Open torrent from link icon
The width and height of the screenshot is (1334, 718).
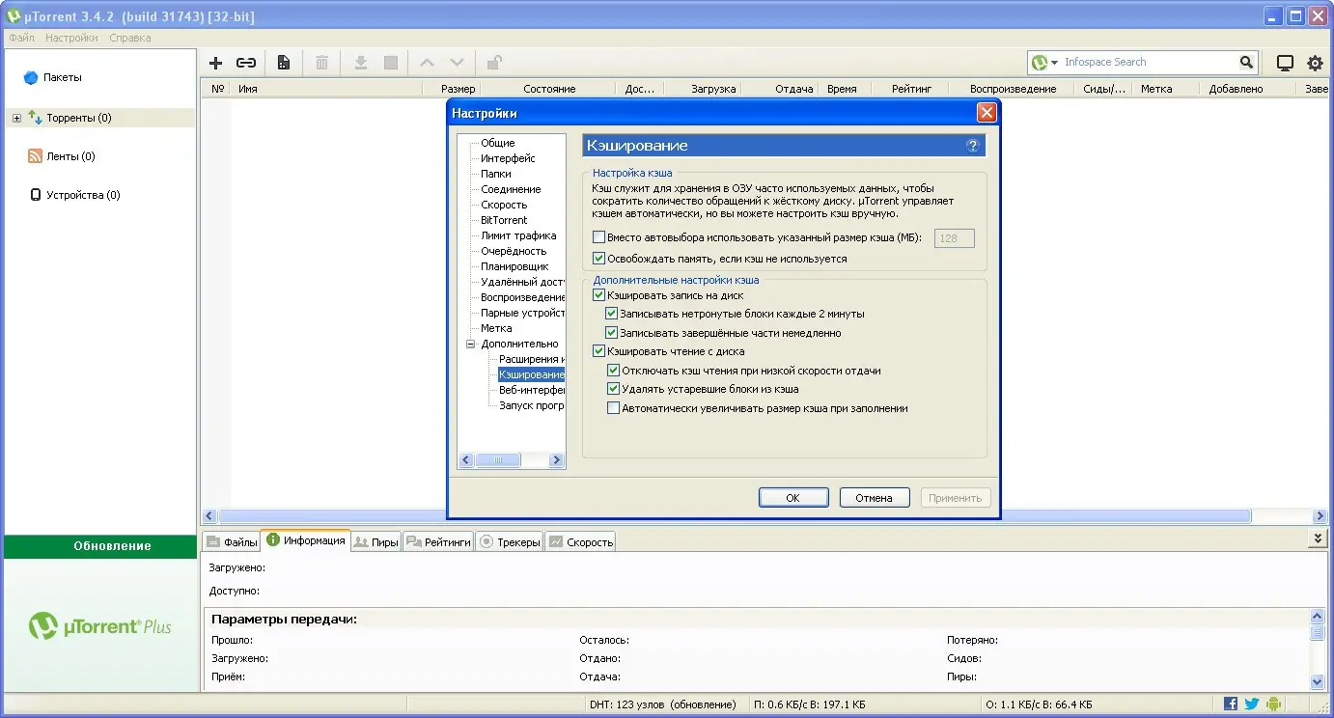pos(246,62)
